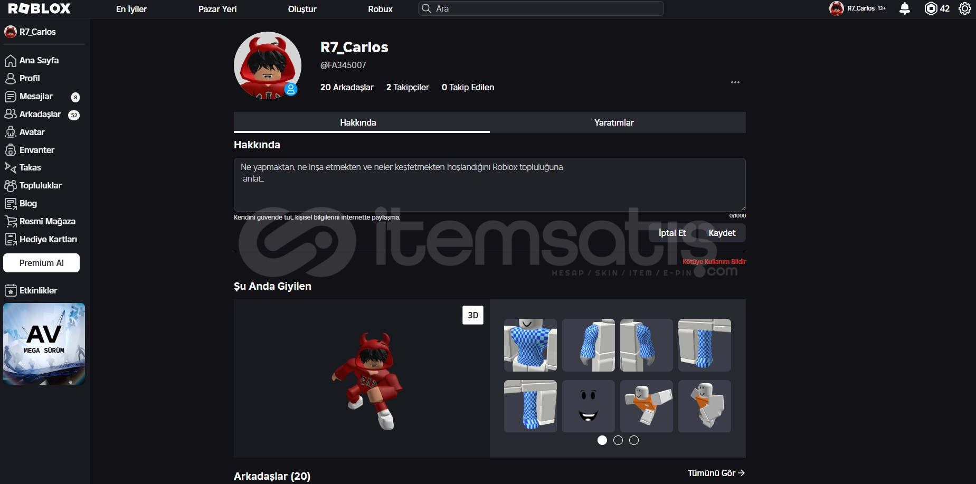Click the Premium Al button
Viewport: 976px width, 484px height.
[x=41, y=263]
